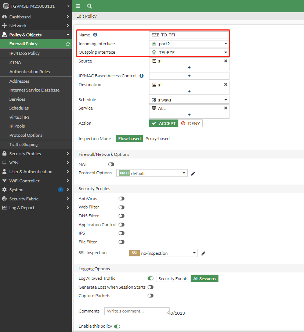Expand the VPN menu section
The image size is (304, 332).
tap(36, 163)
